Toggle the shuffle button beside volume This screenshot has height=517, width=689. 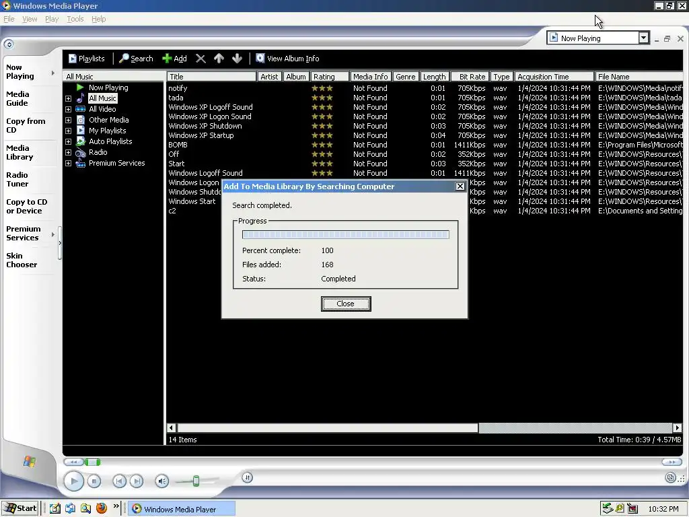(x=248, y=477)
